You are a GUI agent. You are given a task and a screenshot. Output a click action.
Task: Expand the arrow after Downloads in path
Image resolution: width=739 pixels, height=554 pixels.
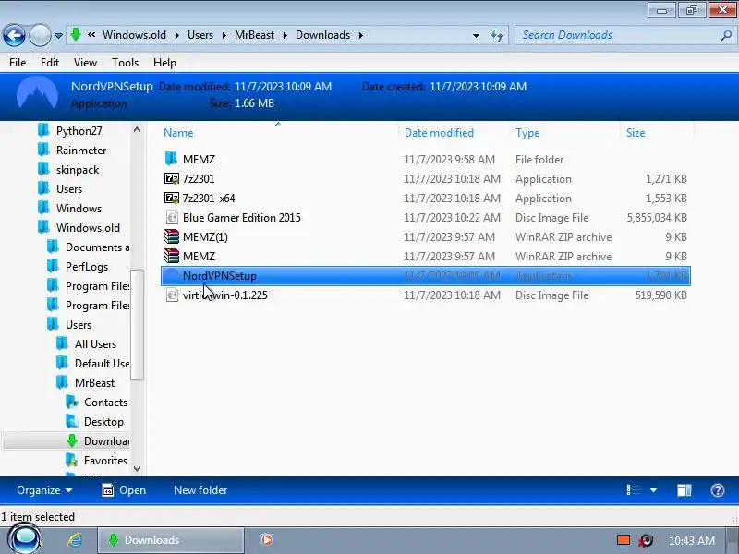pyautogui.click(x=361, y=35)
